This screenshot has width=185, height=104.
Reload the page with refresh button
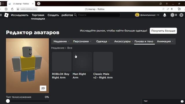[12, 9]
